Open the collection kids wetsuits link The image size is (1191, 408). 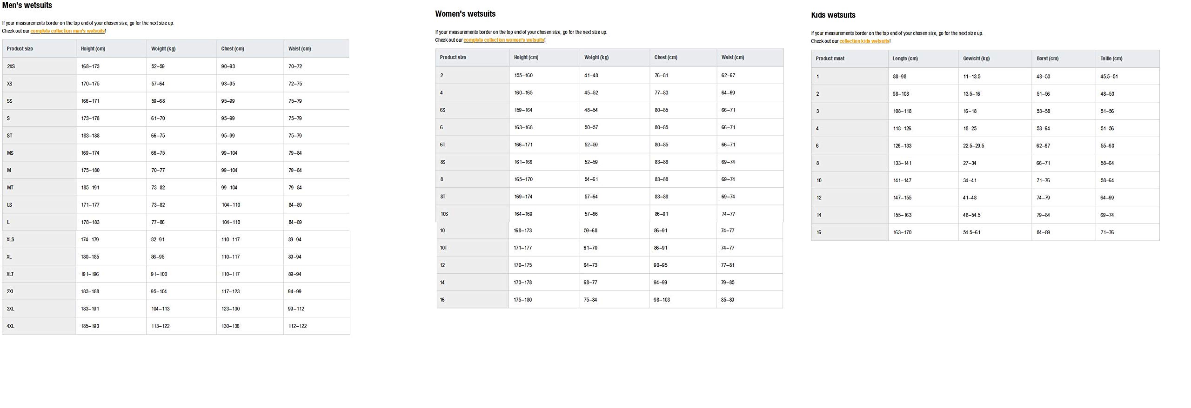tap(864, 41)
